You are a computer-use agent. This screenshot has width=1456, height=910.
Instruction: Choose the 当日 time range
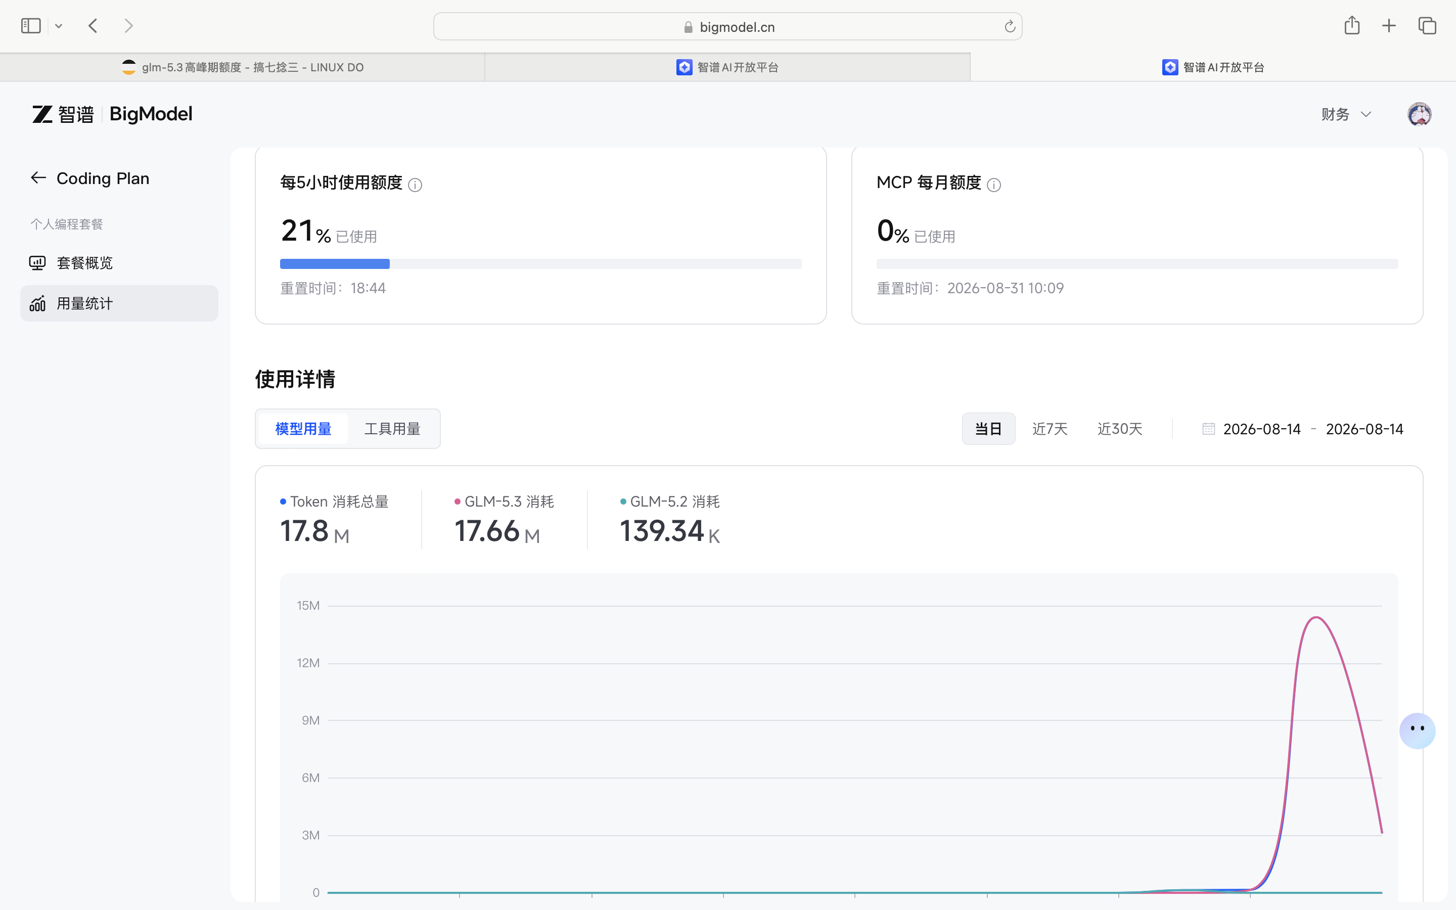point(988,429)
